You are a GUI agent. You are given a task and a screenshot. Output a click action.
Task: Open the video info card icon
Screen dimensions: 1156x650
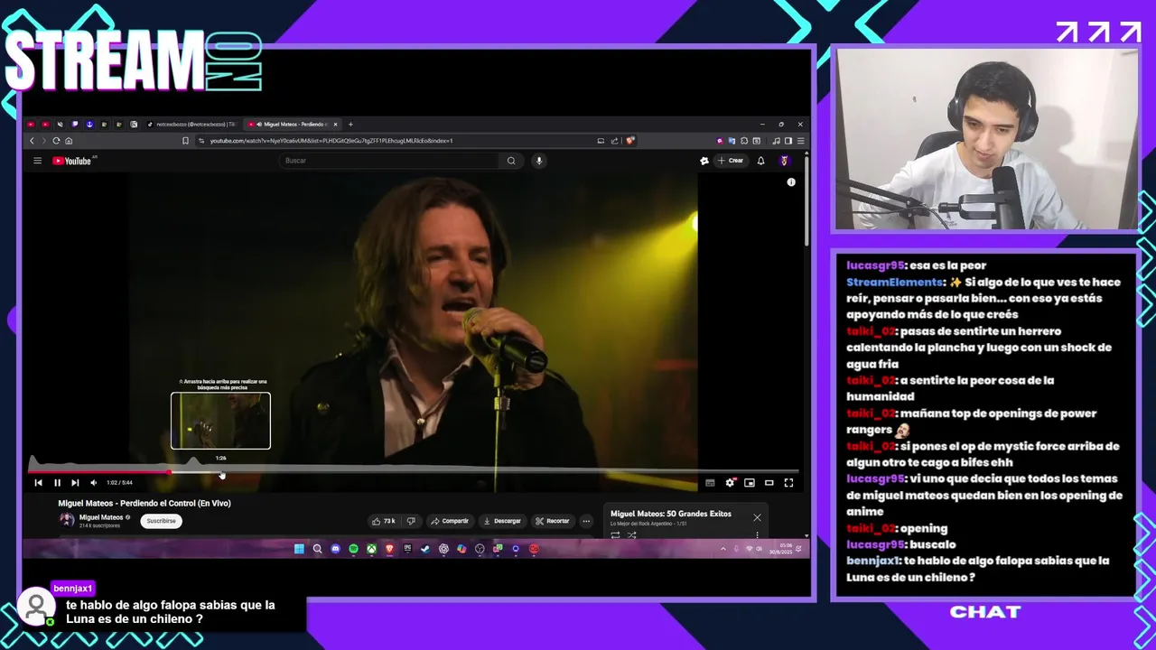[x=791, y=182]
